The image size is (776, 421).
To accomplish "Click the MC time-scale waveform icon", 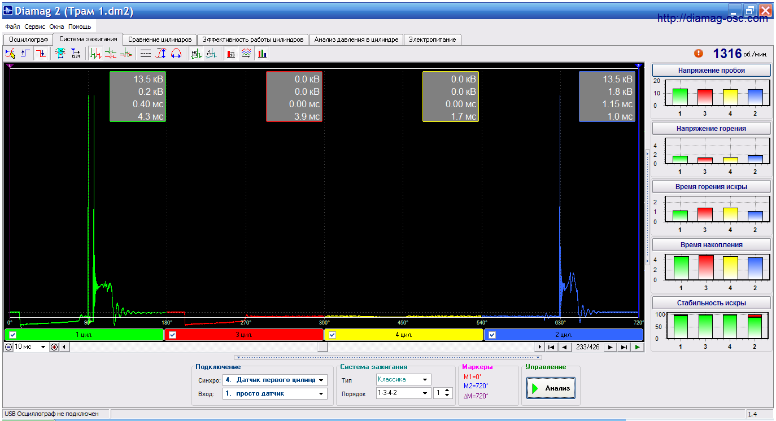I will coord(196,54).
